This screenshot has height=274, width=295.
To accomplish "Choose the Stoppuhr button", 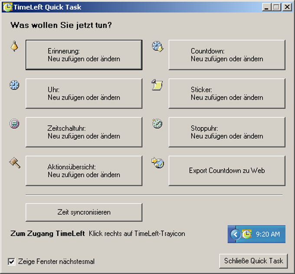I will click(227, 132).
